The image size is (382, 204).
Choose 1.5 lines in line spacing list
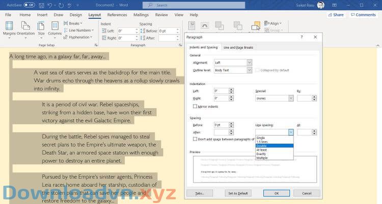click(275, 142)
